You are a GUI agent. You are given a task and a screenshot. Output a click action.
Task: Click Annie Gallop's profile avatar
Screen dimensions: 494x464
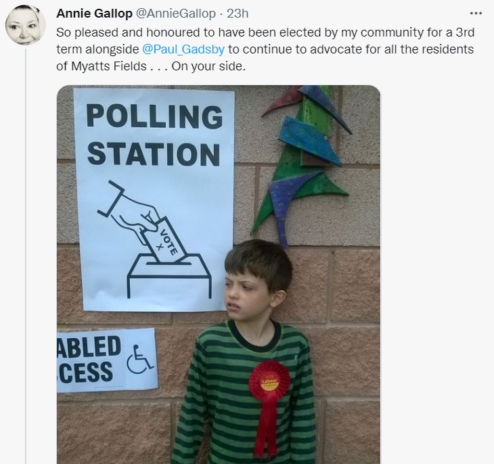click(26, 26)
